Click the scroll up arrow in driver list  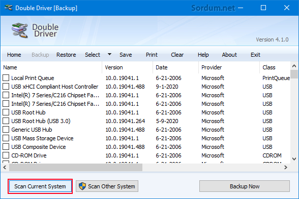pos(294,66)
